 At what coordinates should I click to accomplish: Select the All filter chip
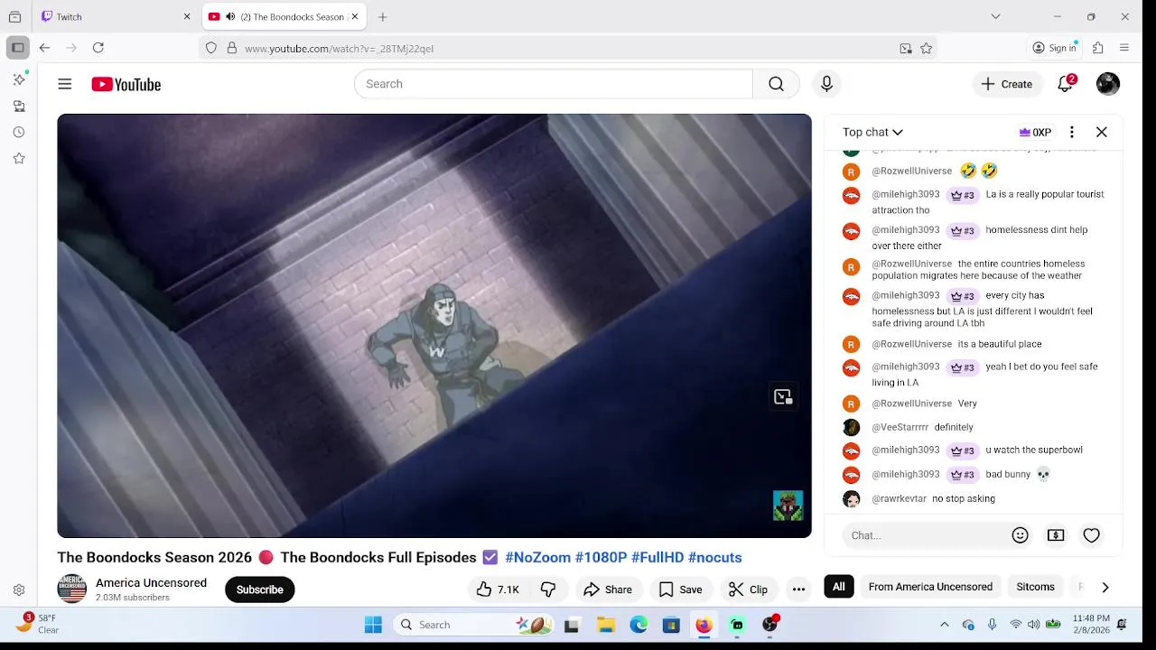839,587
